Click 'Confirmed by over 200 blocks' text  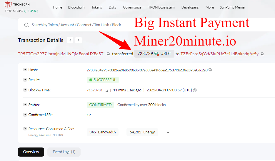point(141,105)
